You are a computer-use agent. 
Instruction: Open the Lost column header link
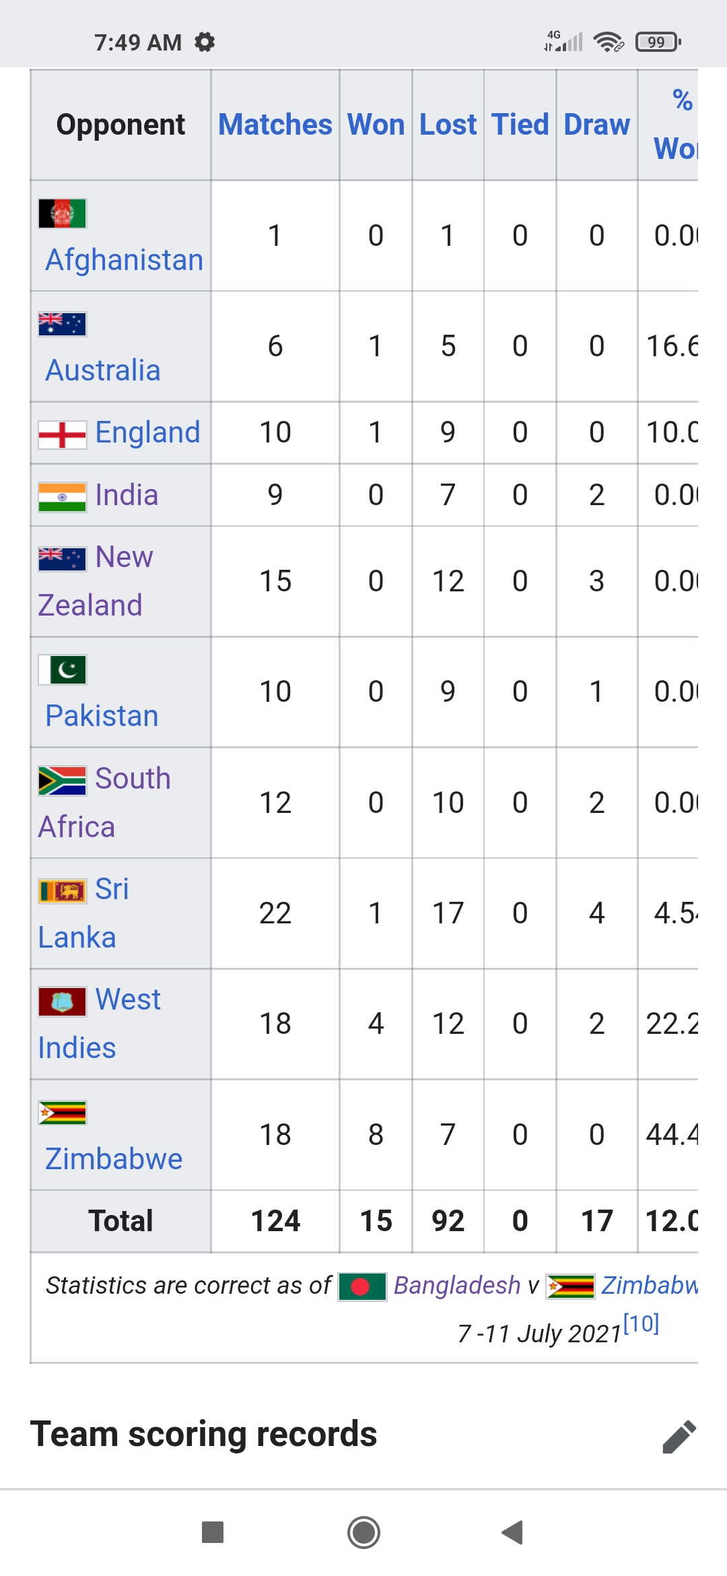(448, 125)
